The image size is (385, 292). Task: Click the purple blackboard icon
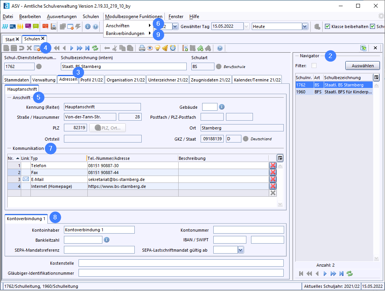point(28,27)
